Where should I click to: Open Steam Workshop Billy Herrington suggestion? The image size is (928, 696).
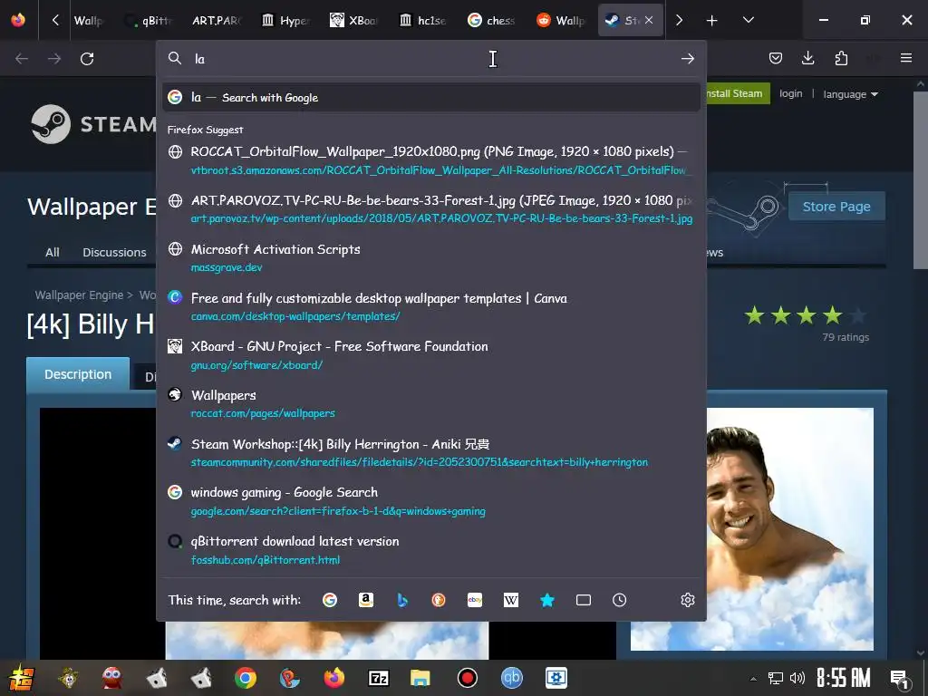pyautogui.click(x=430, y=453)
